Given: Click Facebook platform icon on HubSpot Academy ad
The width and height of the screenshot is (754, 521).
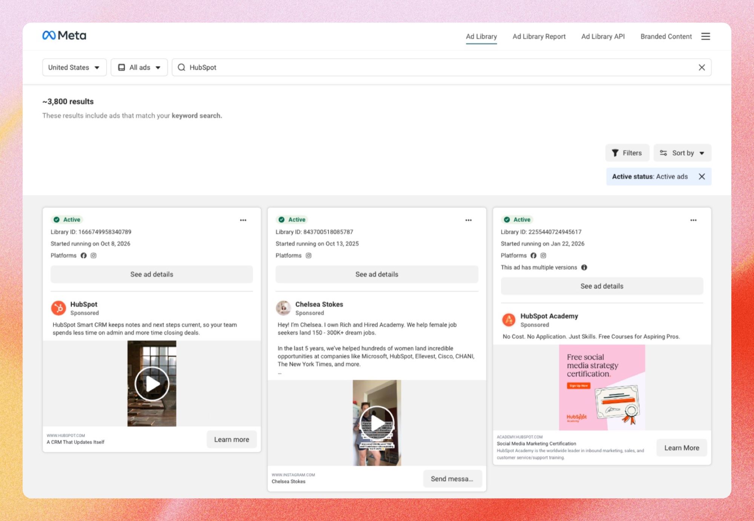Looking at the screenshot, I should pyautogui.click(x=533, y=255).
